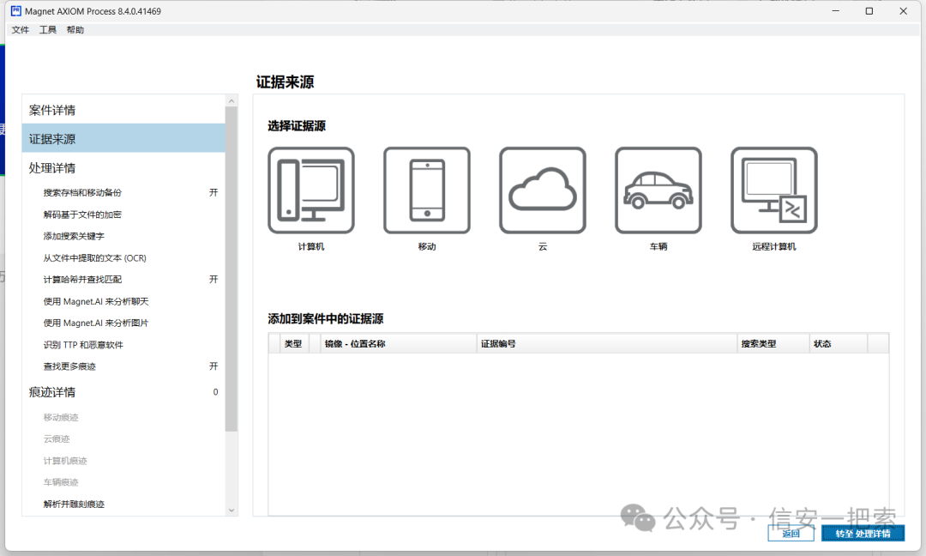The width and height of the screenshot is (926, 556).
Task: Open the 帮助 menu
Action: pos(75,29)
